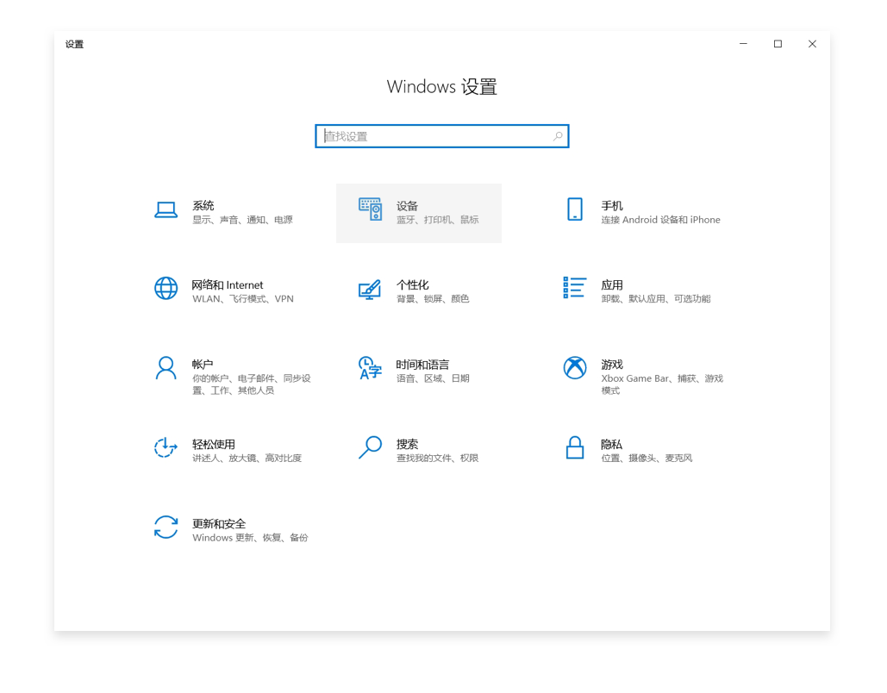Click the 应用 list icon
Screen dimensions: 887x693
click(575, 287)
